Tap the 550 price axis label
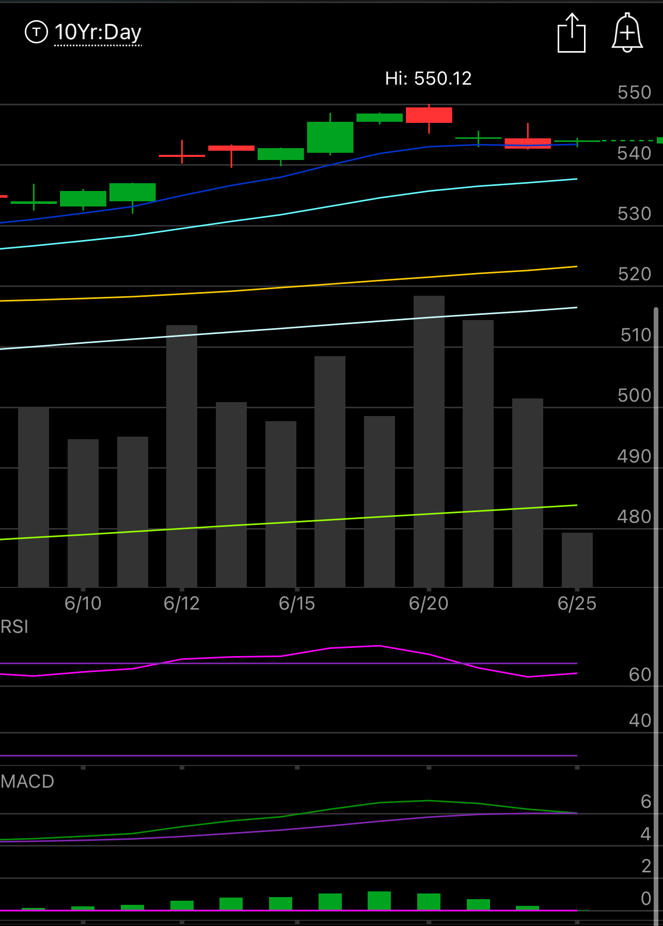 pyautogui.click(x=635, y=92)
